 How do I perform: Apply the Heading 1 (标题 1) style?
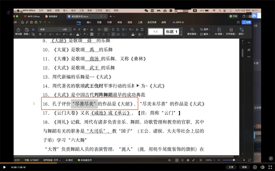click(172, 32)
